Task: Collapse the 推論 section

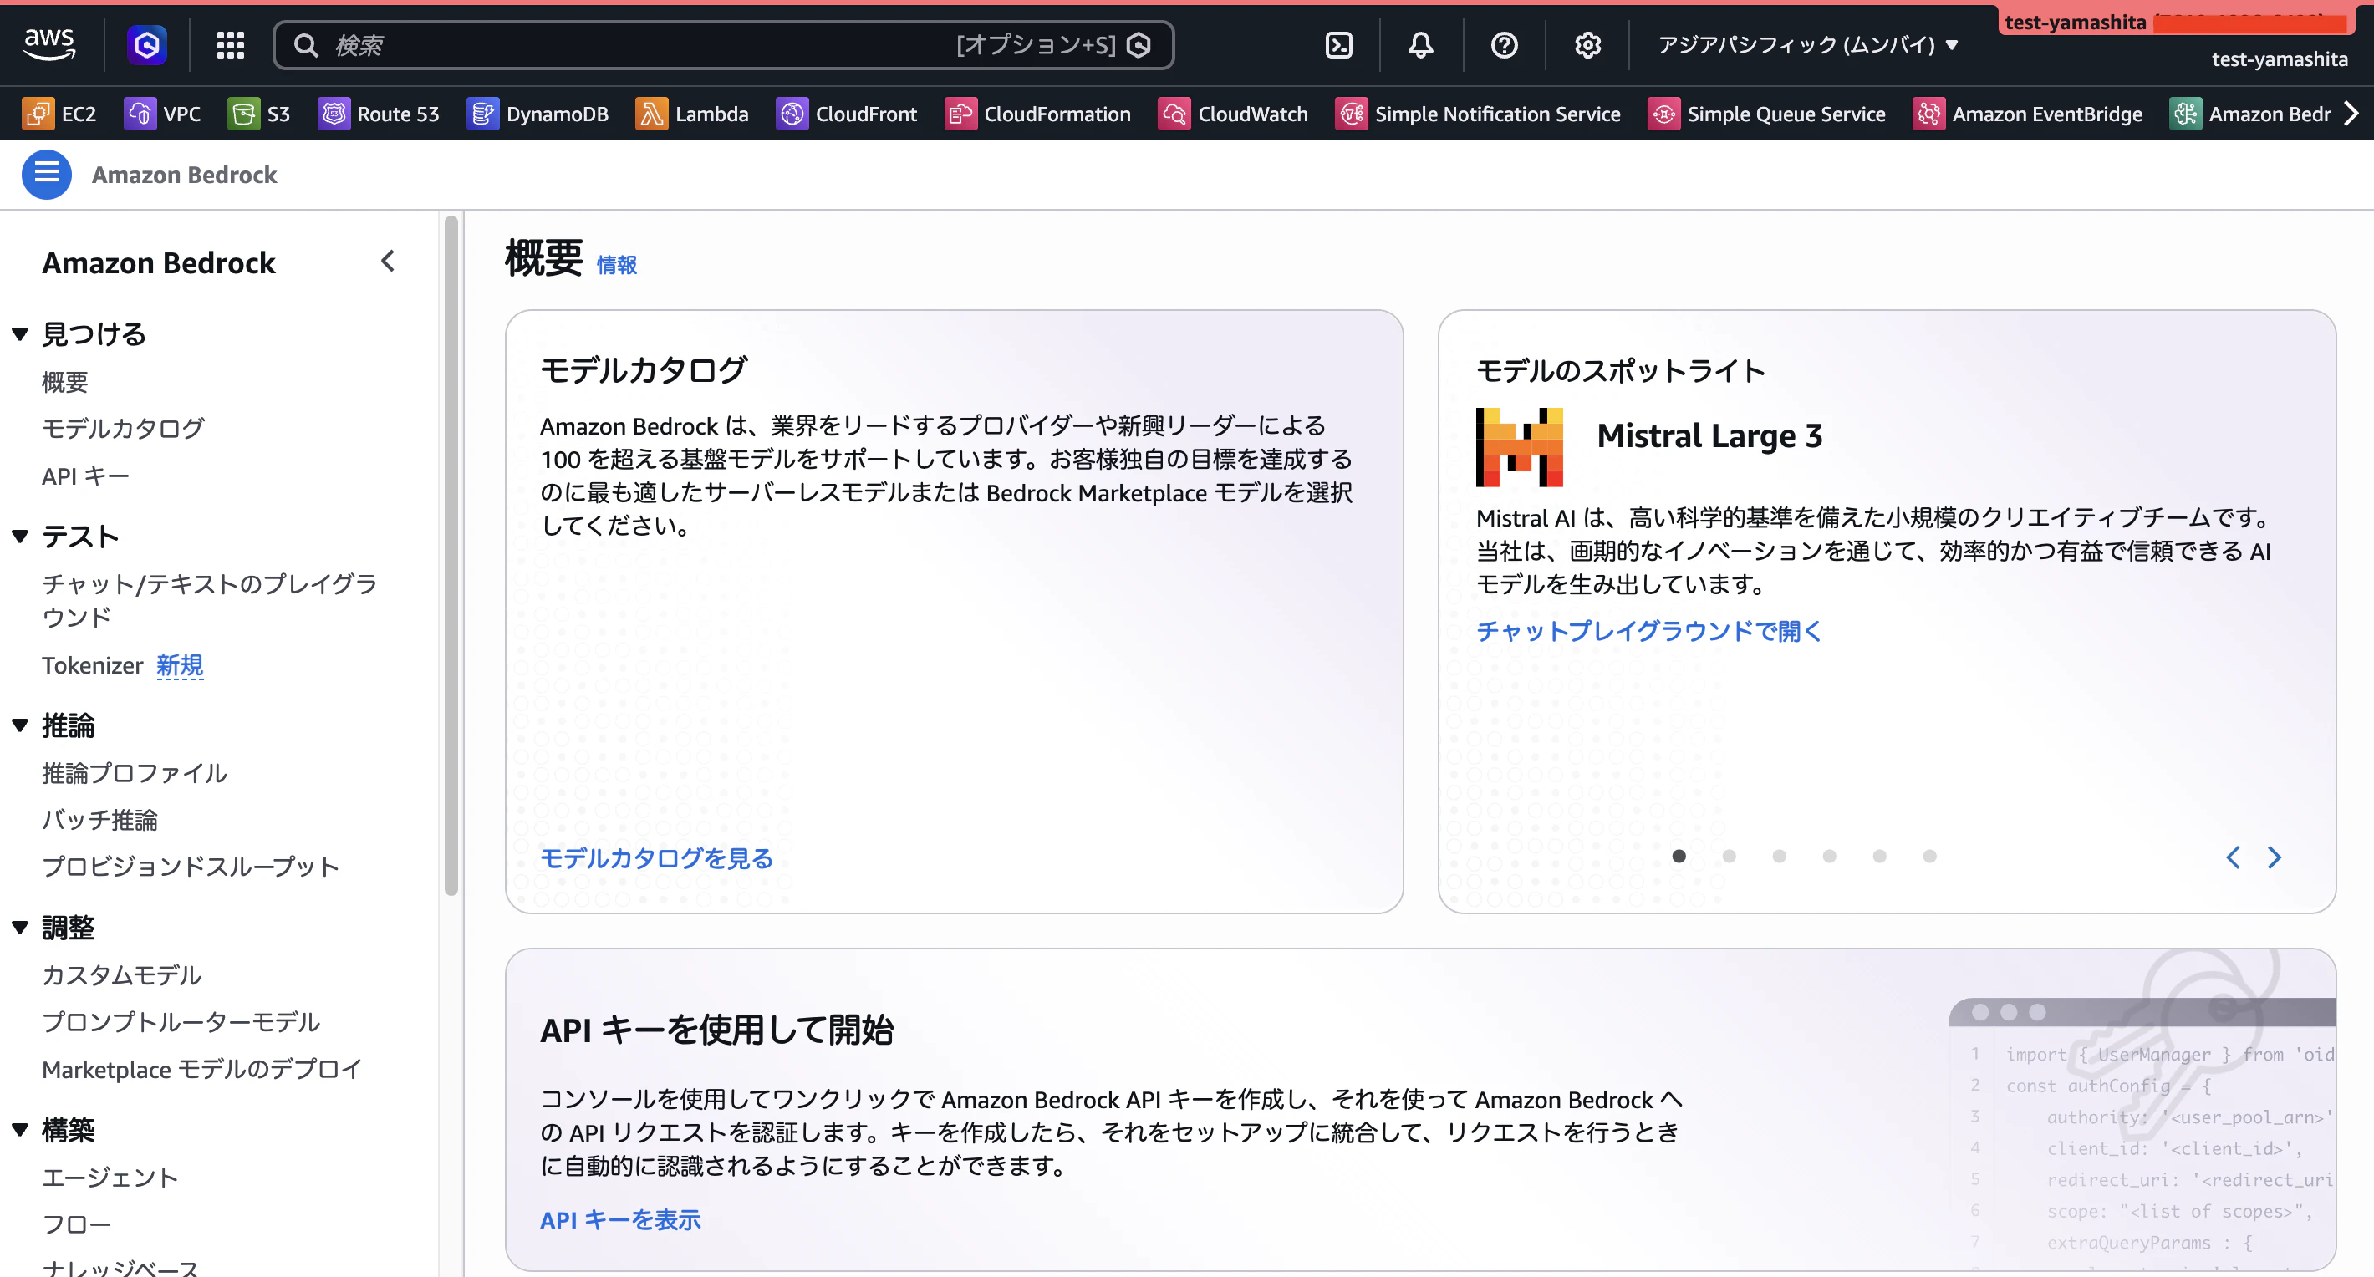Action: click(20, 725)
